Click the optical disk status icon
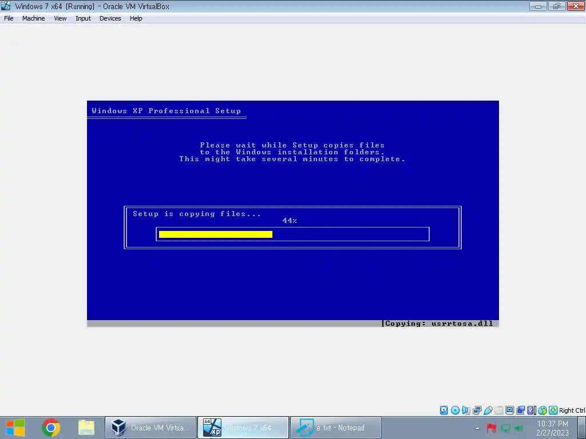This screenshot has width=586, height=439. [x=455, y=410]
